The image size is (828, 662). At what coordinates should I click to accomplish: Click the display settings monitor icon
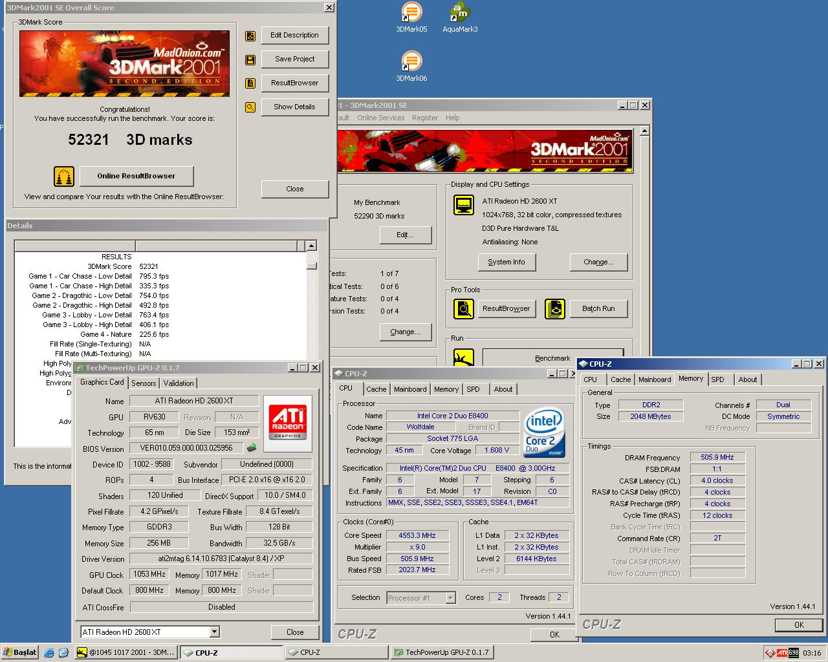[464, 205]
